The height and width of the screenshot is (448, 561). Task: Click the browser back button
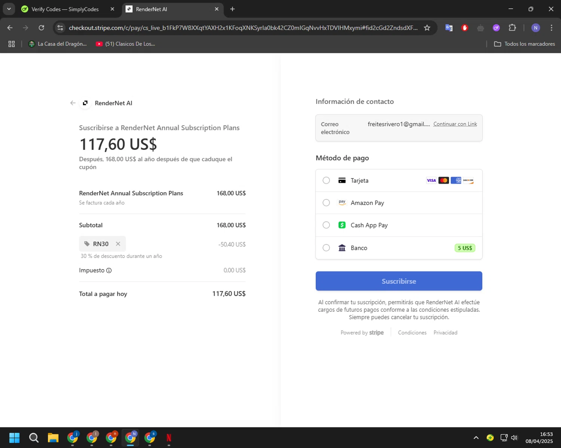(x=10, y=28)
